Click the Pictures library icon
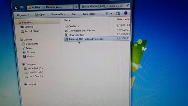188x106 pixels. [24, 52]
